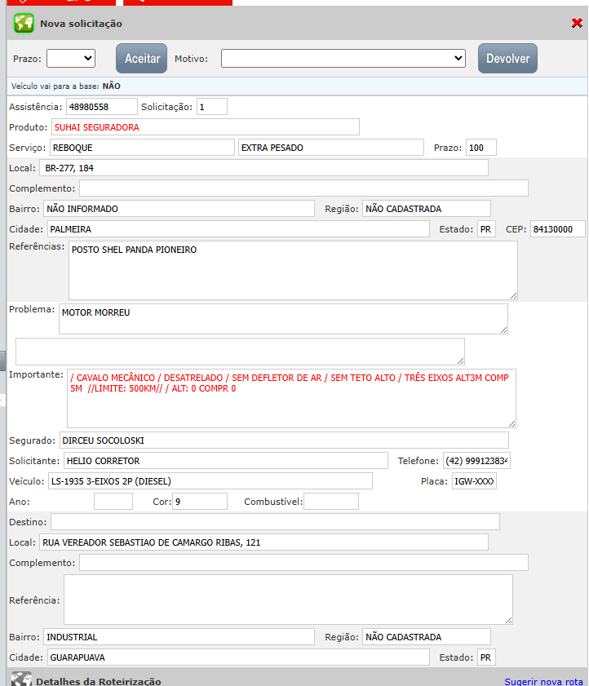Follow the Sugerir nova rota link
The width and height of the screenshot is (589, 686).
(x=543, y=681)
